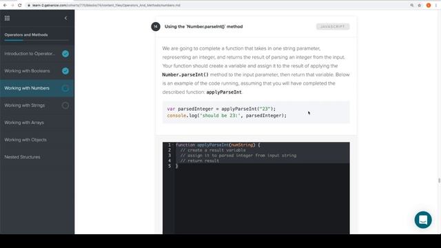Click the example console.log line

[227, 116]
